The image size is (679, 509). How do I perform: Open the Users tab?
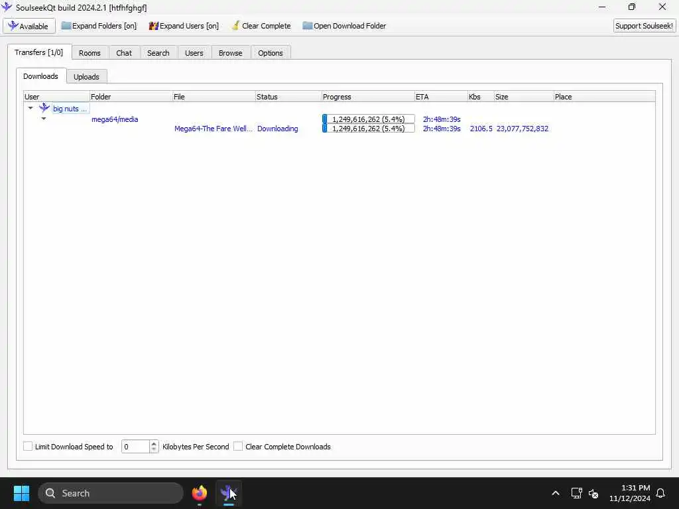pos(194,53)
